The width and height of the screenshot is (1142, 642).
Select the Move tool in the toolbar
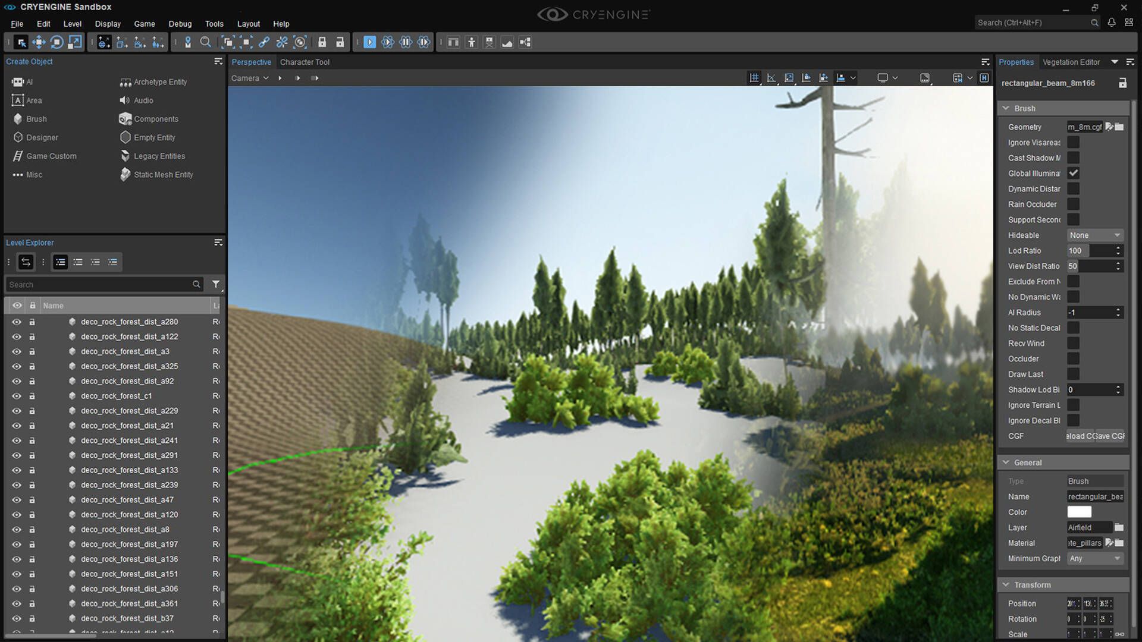39,42
